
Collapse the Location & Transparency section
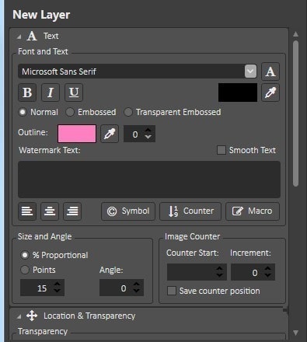[x=19, y=316]
